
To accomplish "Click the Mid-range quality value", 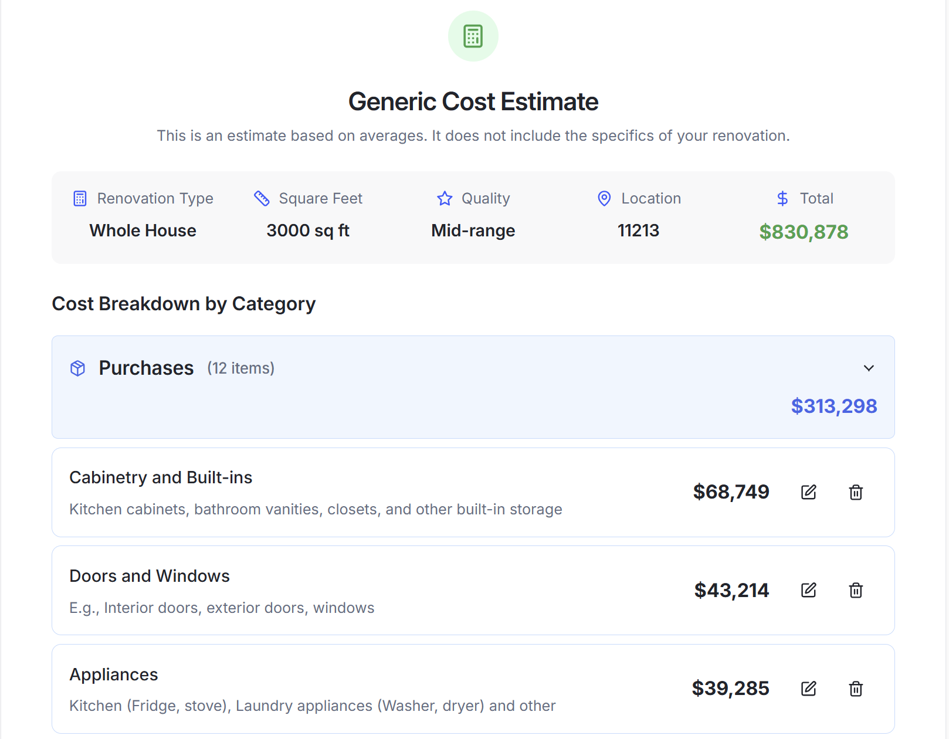I will [473, 230].
